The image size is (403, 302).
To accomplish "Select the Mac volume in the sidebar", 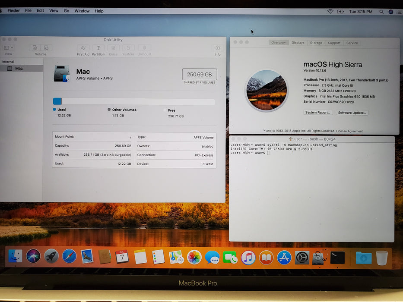I will 22,68.
